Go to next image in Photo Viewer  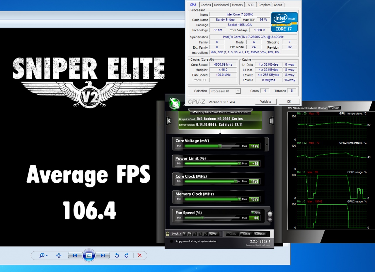pos(102,256)
